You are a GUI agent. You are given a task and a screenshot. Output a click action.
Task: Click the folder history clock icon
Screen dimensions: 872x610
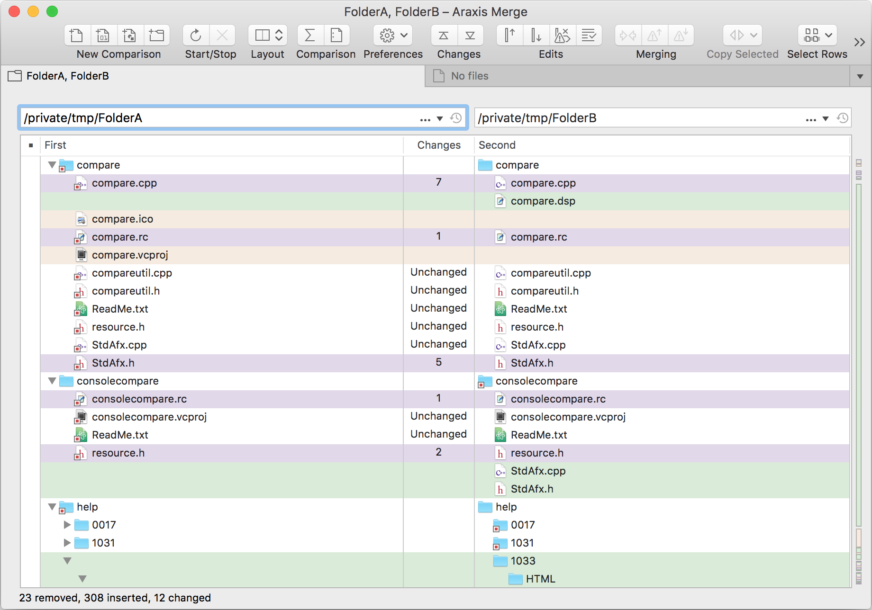456,118
